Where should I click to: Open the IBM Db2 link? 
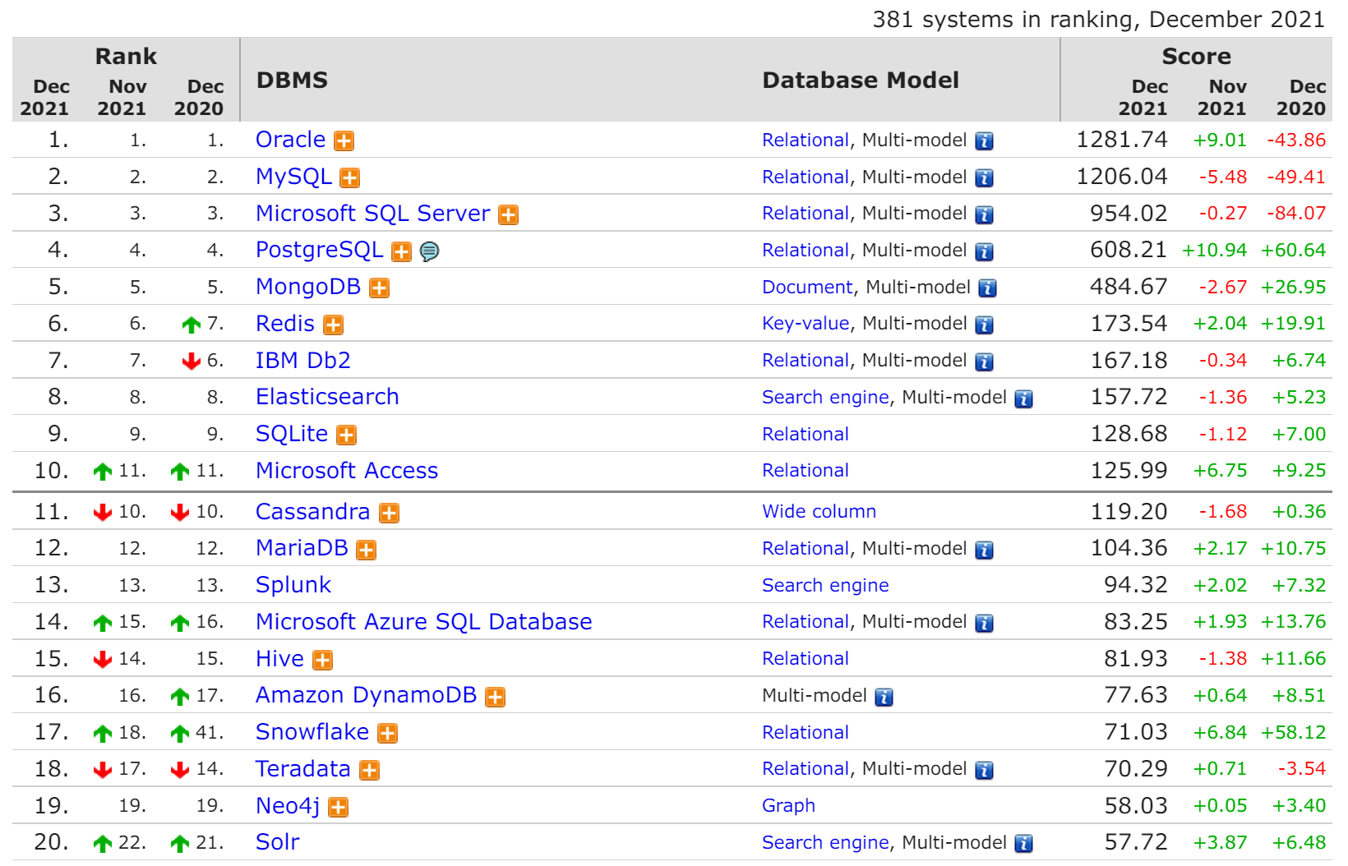tap(303, 361)
